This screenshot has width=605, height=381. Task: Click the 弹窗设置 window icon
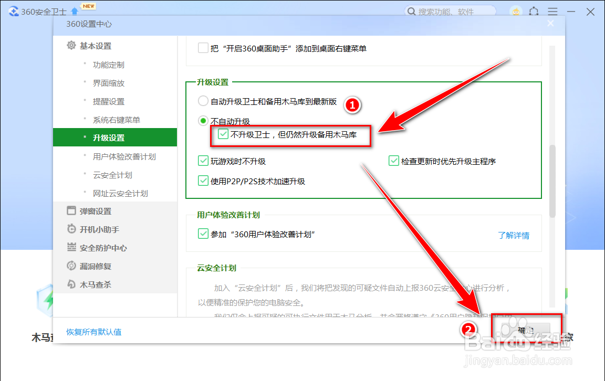pos(71,210)
